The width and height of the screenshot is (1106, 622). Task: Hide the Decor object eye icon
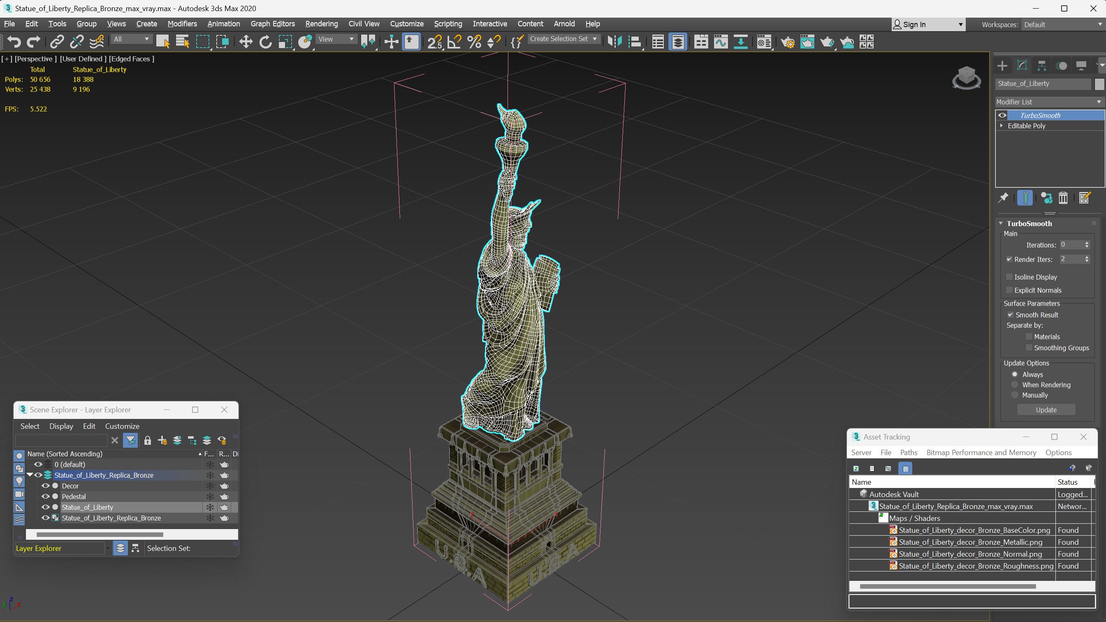45,486
